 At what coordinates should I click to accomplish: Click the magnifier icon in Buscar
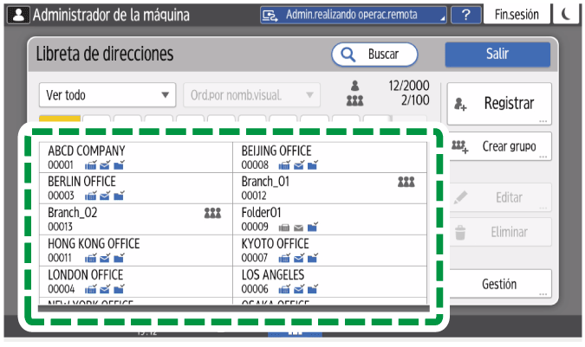coord(348,54)
